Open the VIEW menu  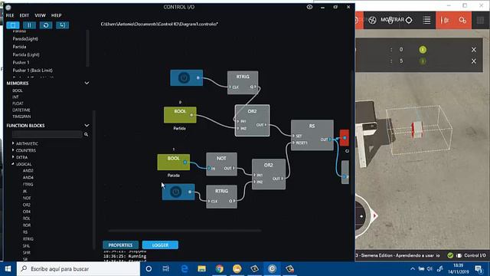[40, 15]
